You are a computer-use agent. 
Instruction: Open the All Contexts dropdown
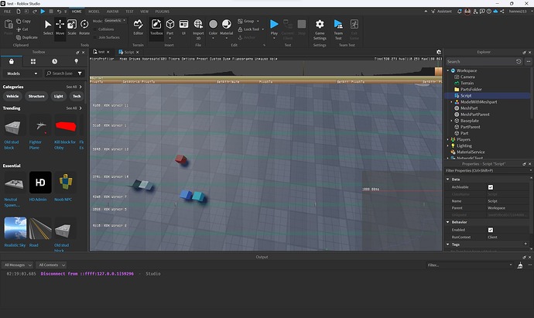click(x=51, y=265)
